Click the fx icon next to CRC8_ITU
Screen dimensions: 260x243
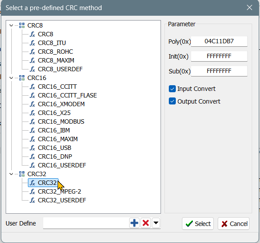point(32,43)
